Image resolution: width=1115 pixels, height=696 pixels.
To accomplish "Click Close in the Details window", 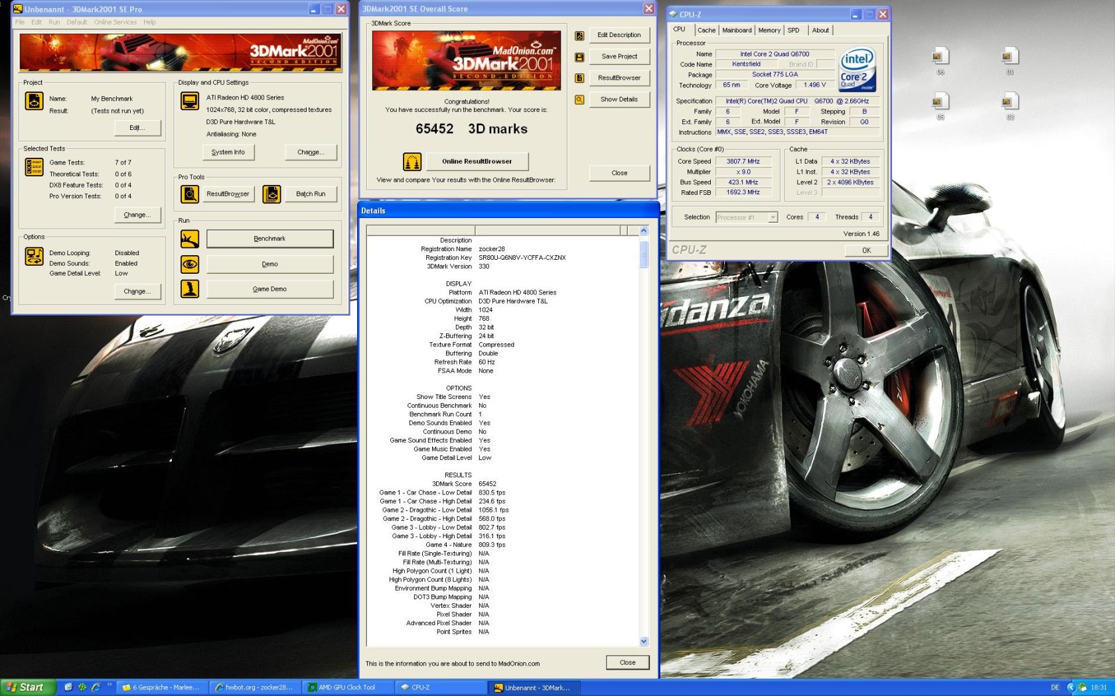I will click(627, 663).
